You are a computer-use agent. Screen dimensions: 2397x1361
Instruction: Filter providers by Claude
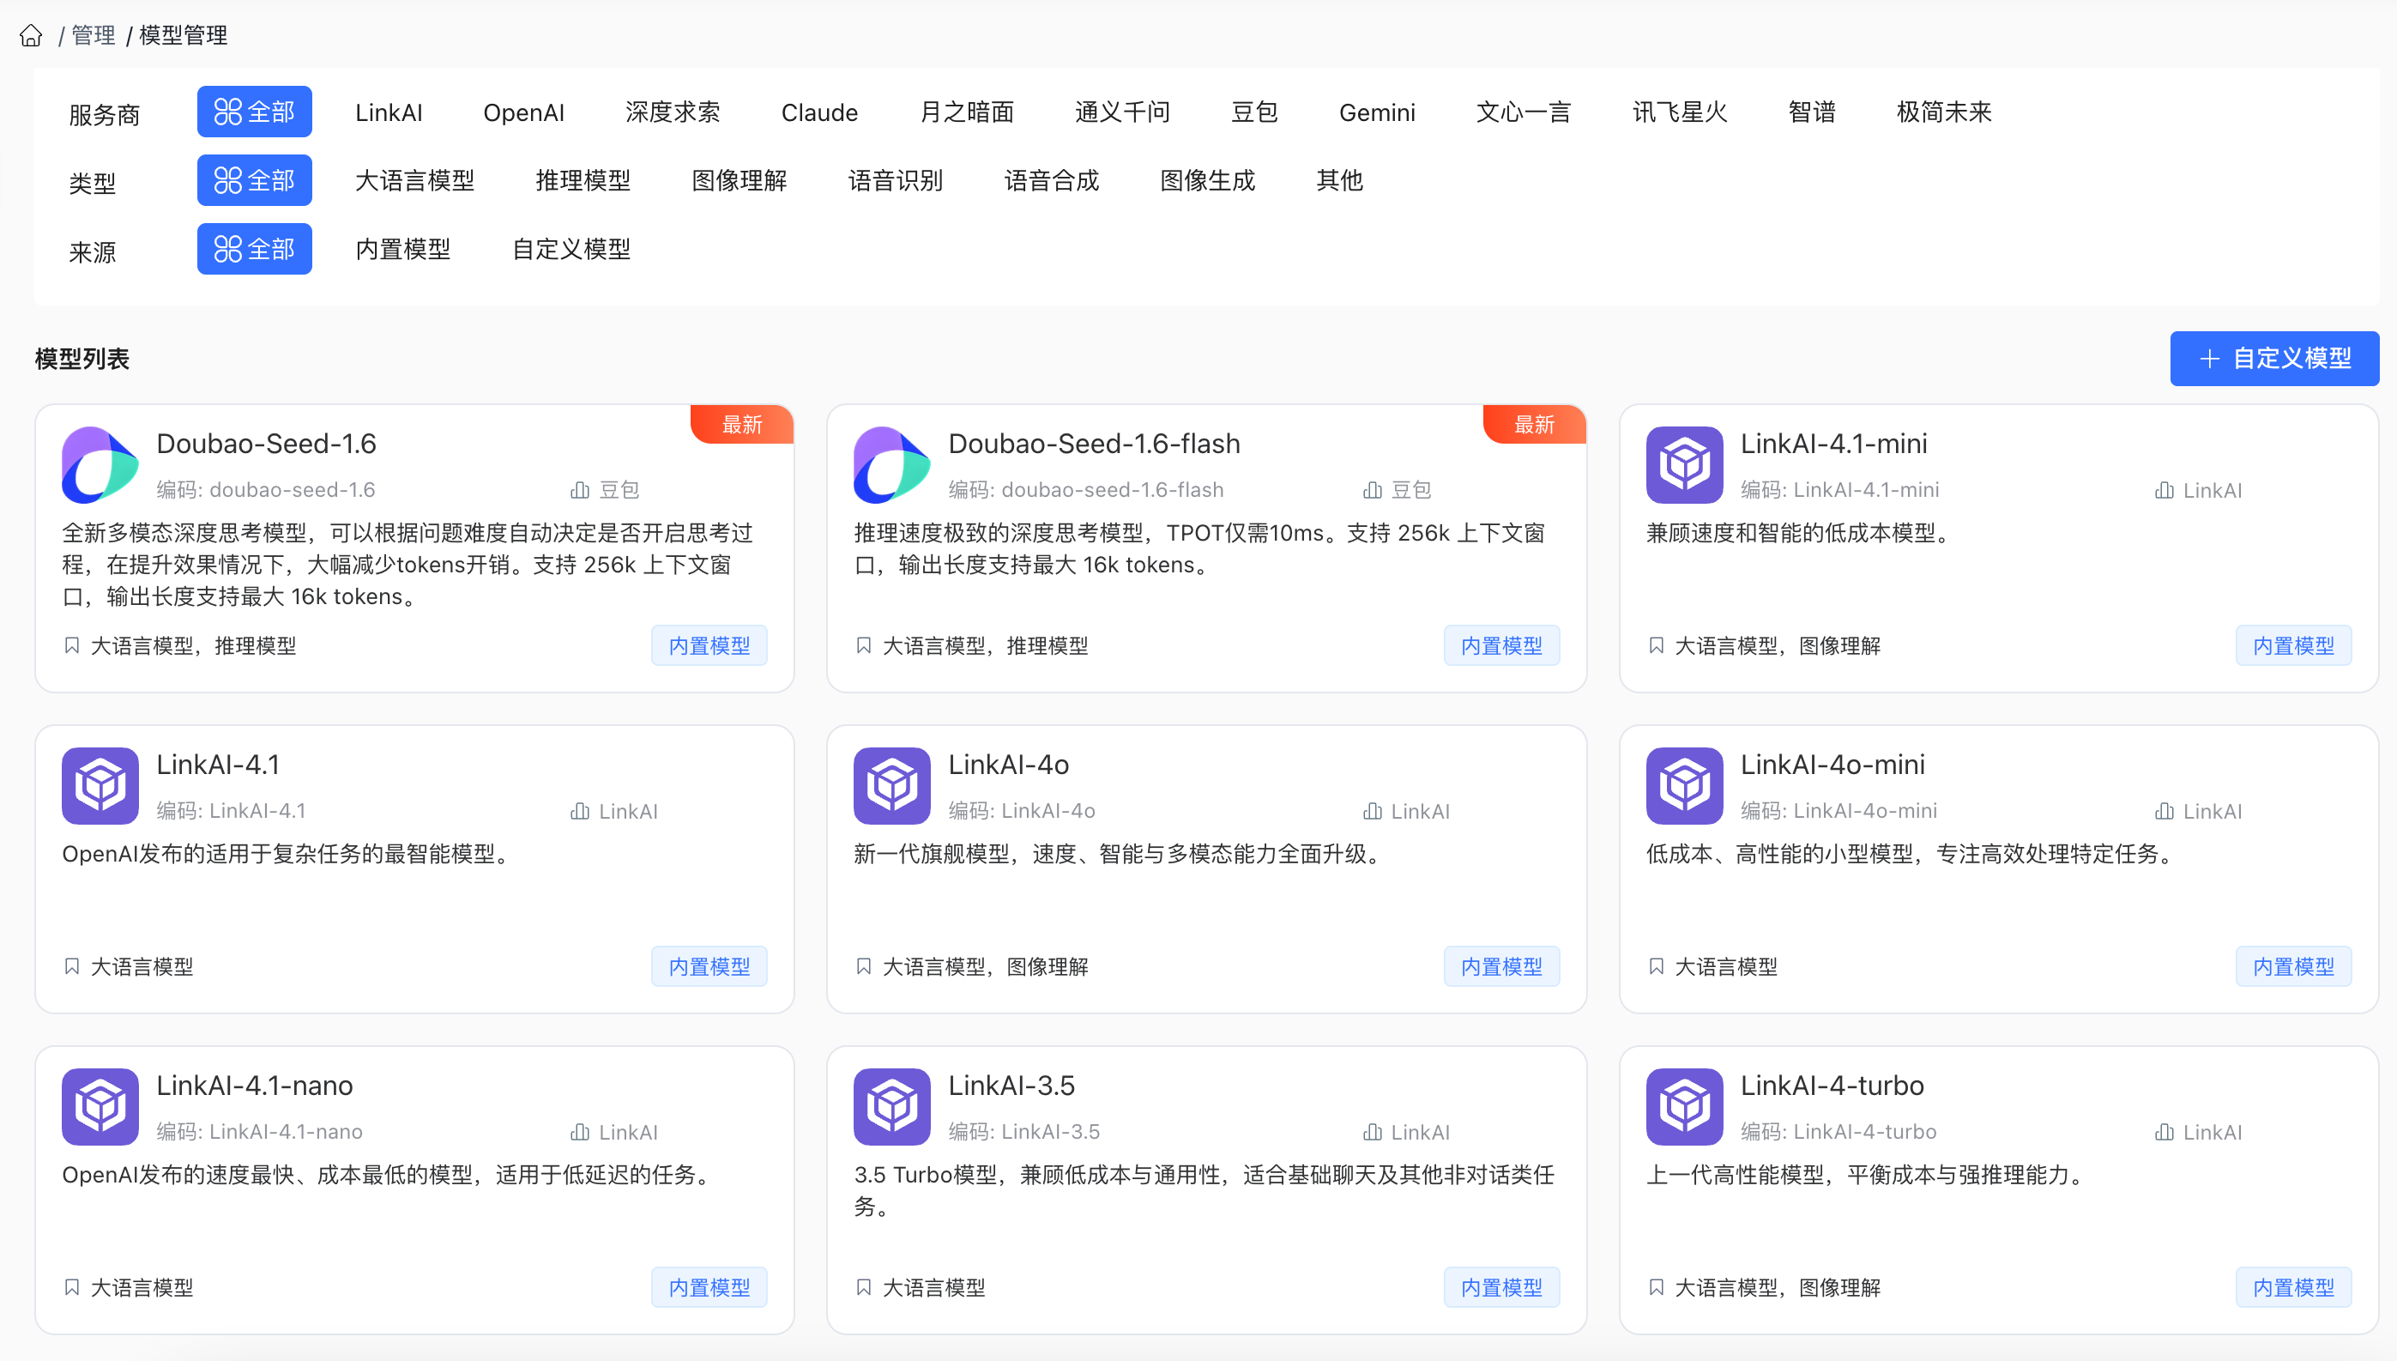[x=819, y=112]
